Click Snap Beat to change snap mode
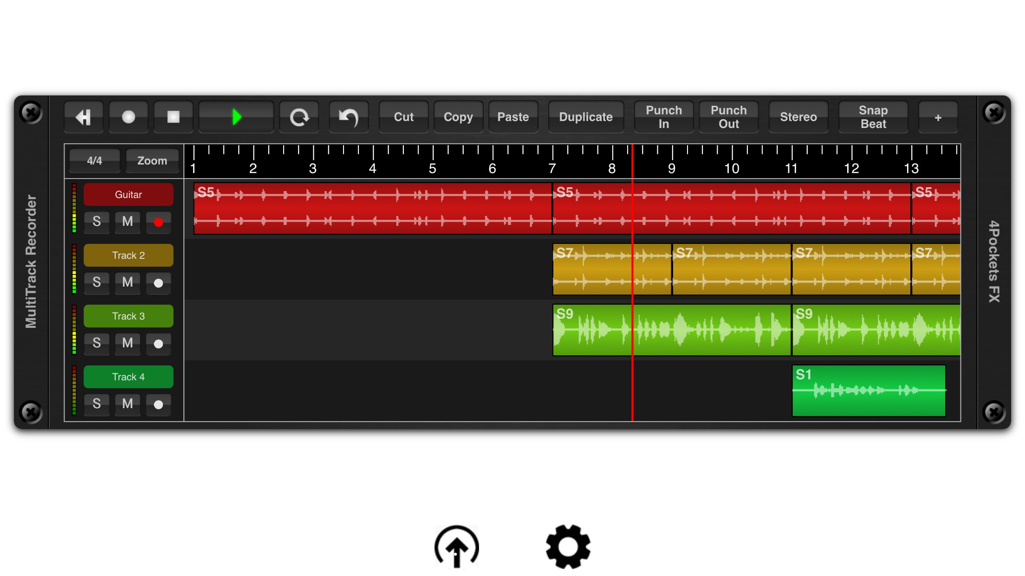This screenshot has height=576, width=1025. point(873,117)
